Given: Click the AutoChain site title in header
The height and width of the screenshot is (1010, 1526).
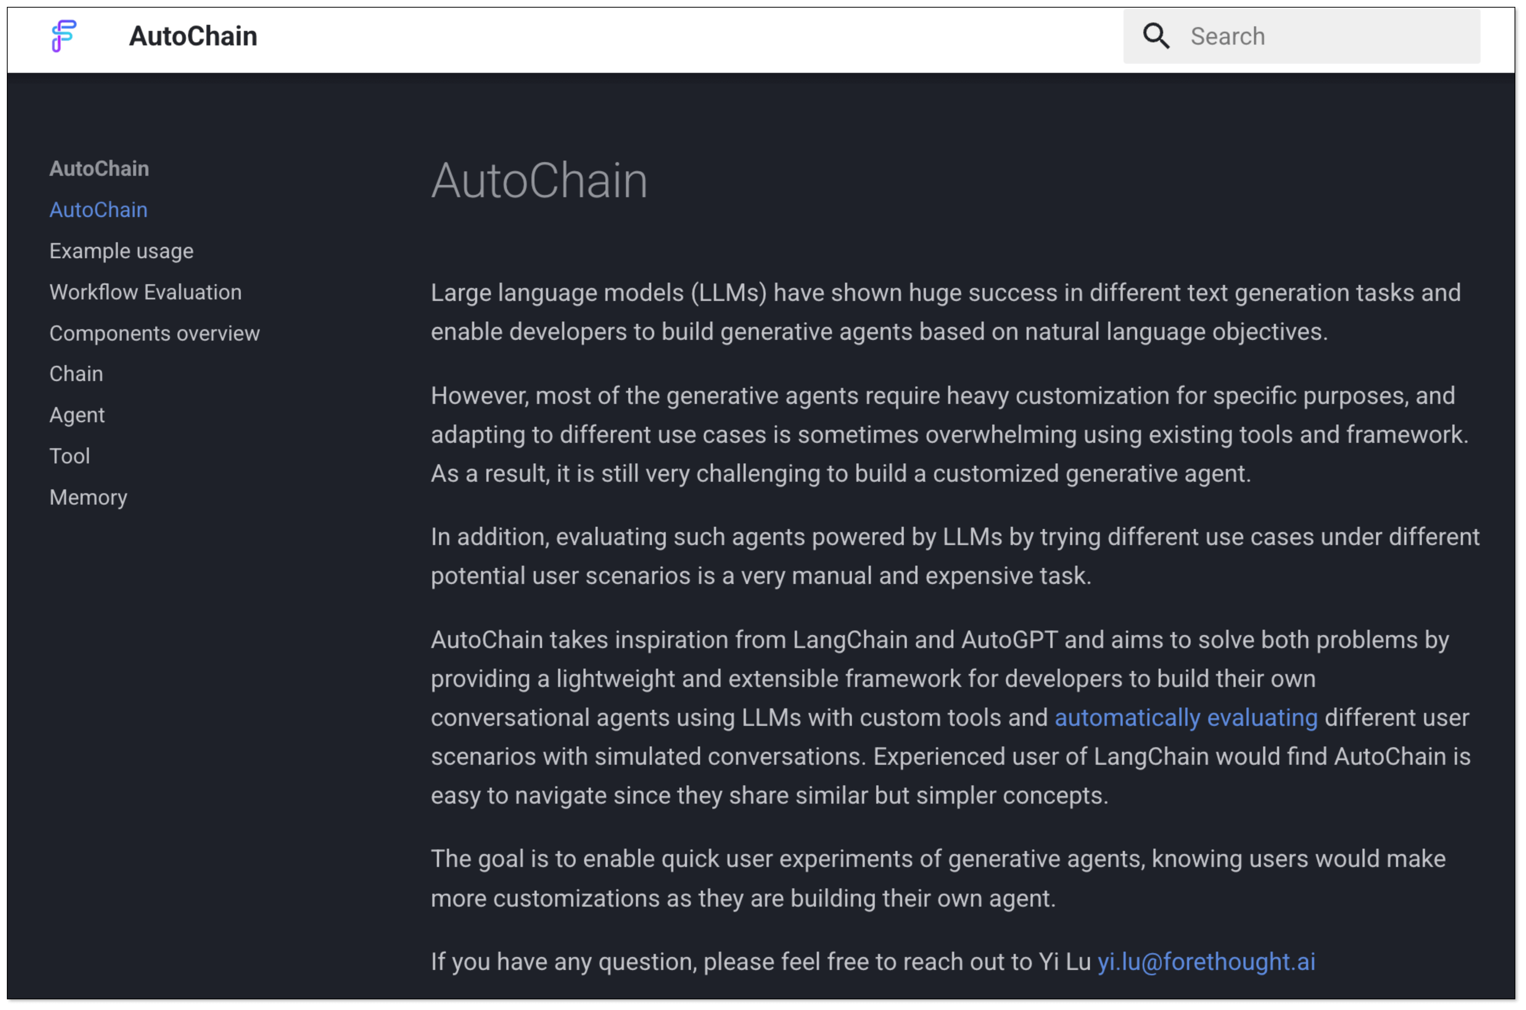Looking at the screenshot, I should coord(193,36).
